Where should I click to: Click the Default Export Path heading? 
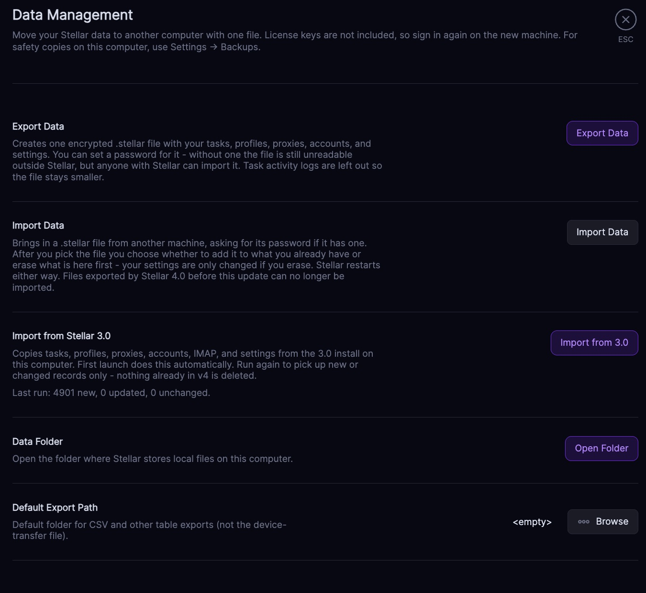coord(55,508)
